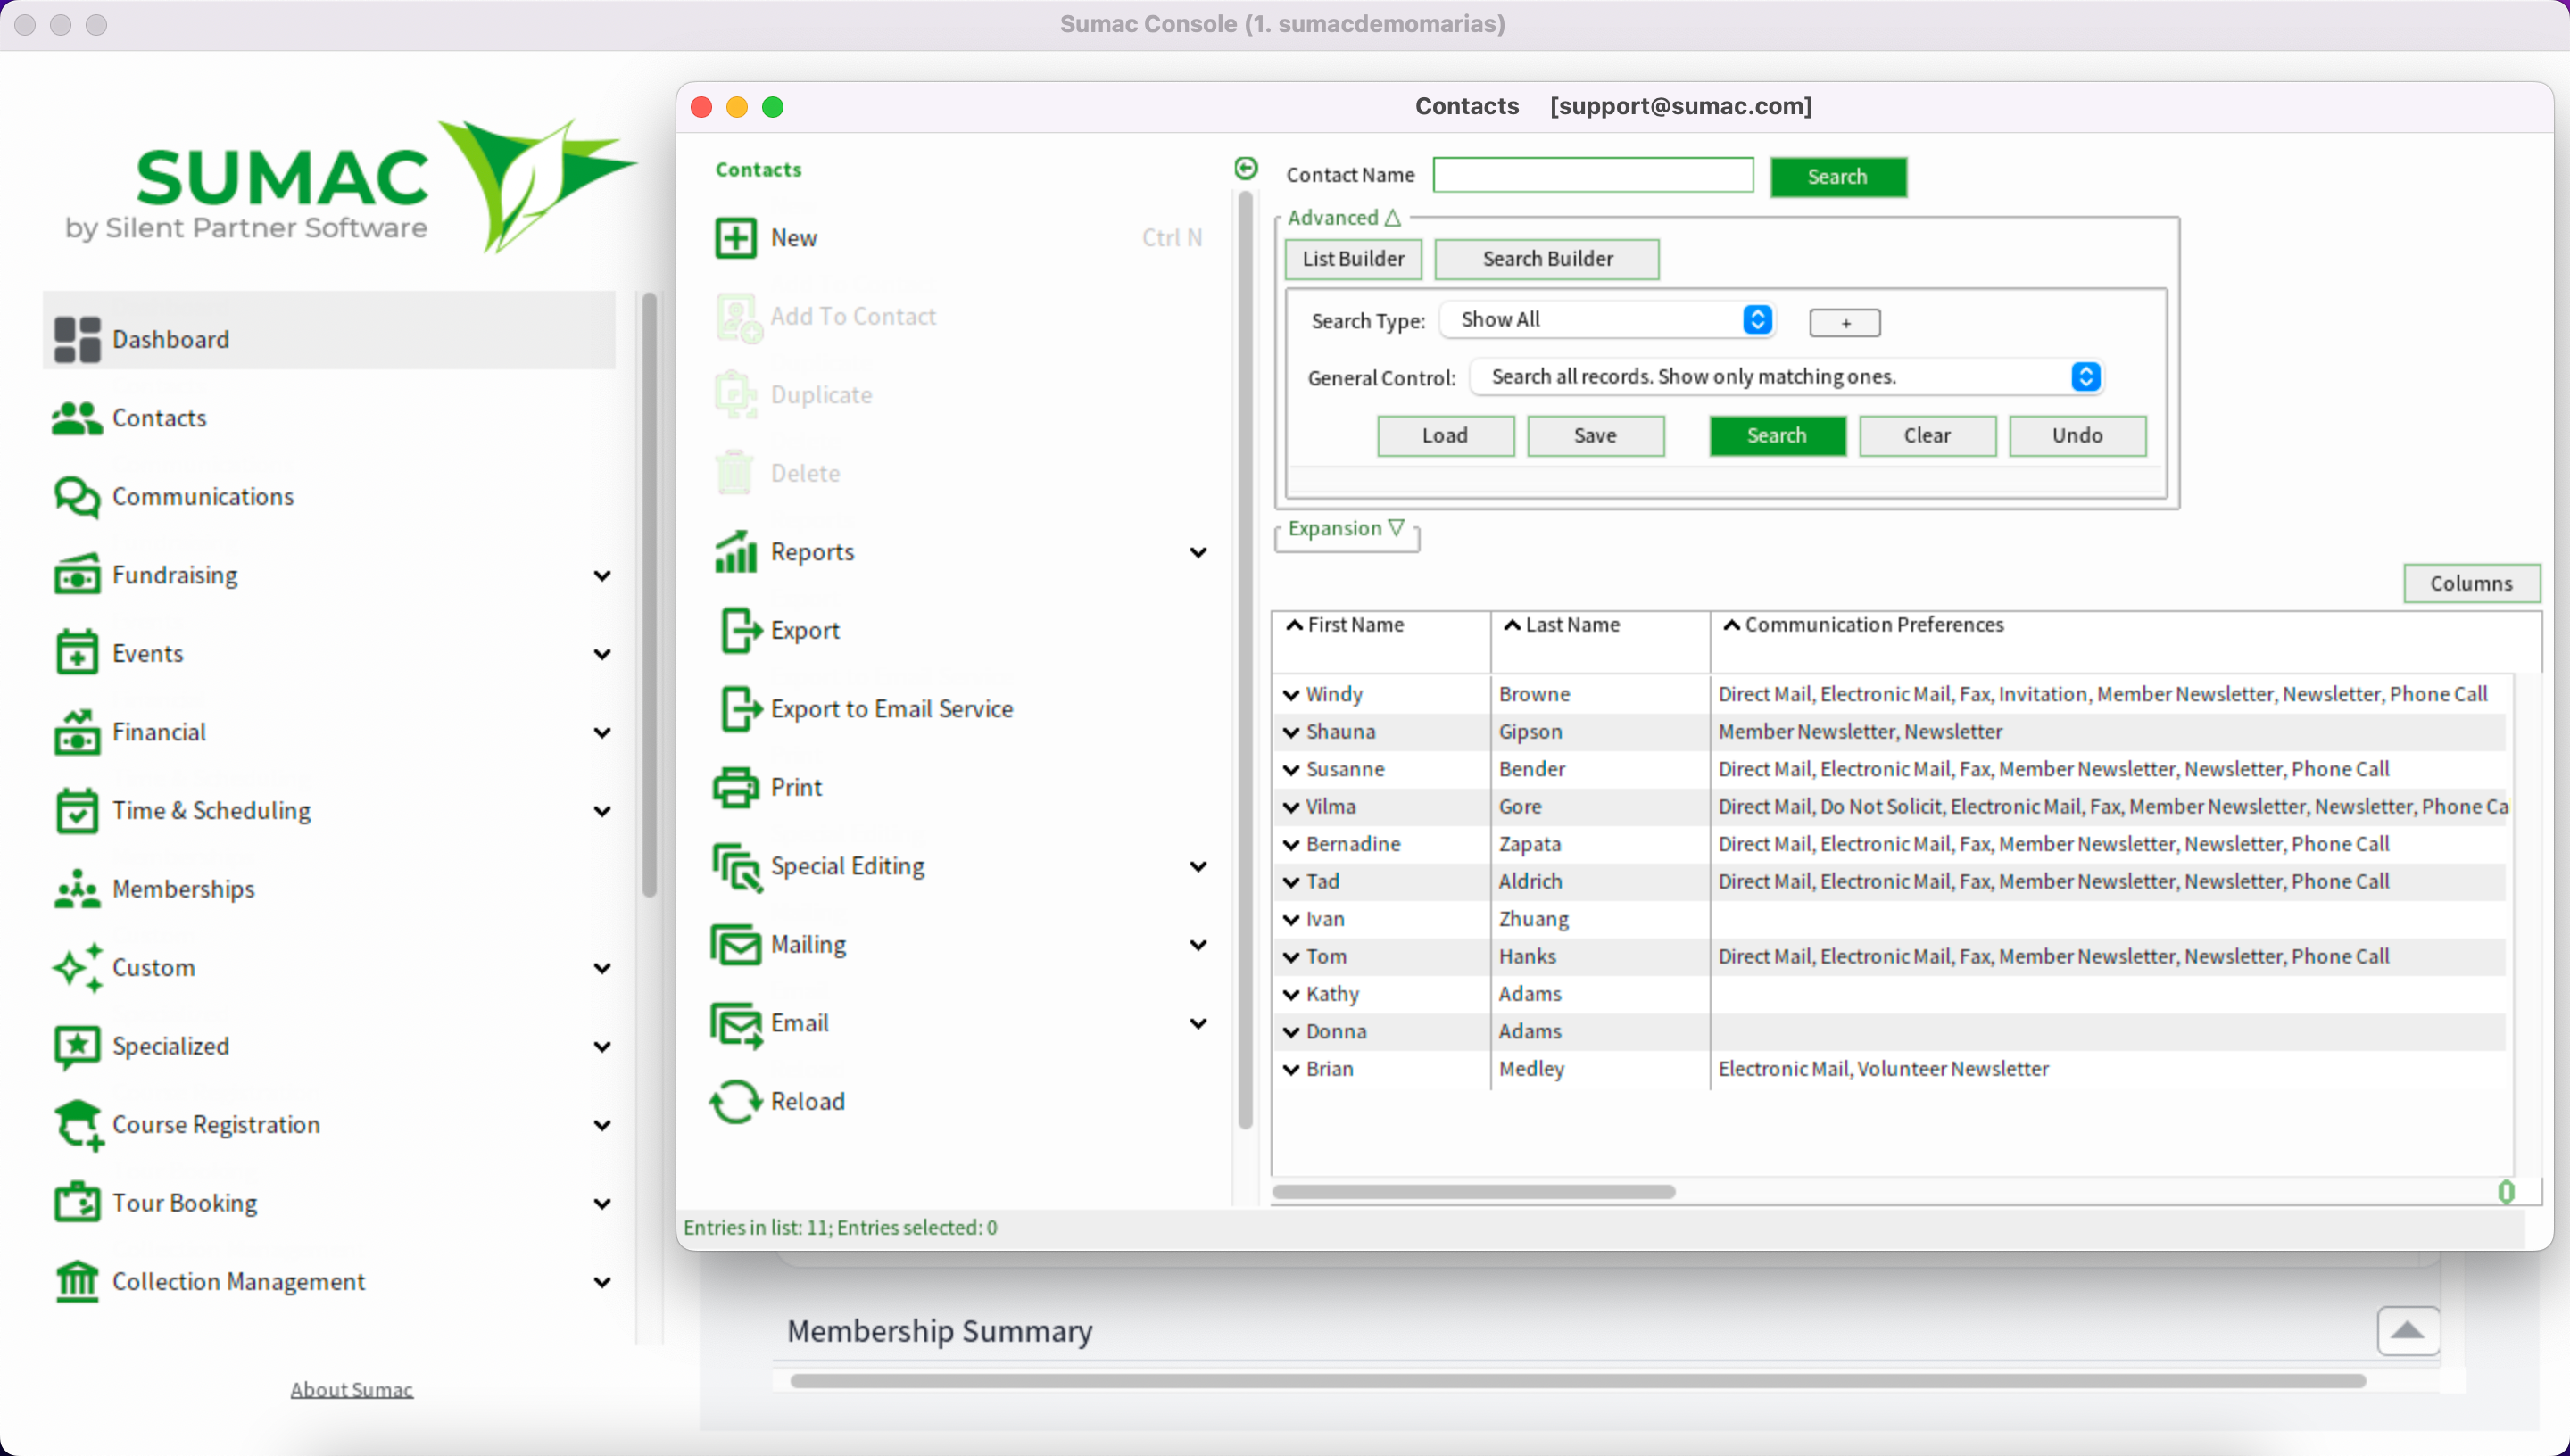Expand the Windy Browne row
The width and height of the screenshot is (2570, 1456).
[1291, 695]
